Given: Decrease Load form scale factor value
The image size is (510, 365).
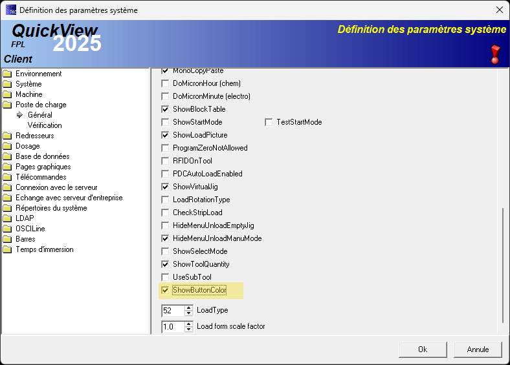Looking at the screenshot, I should coord(188,329).
